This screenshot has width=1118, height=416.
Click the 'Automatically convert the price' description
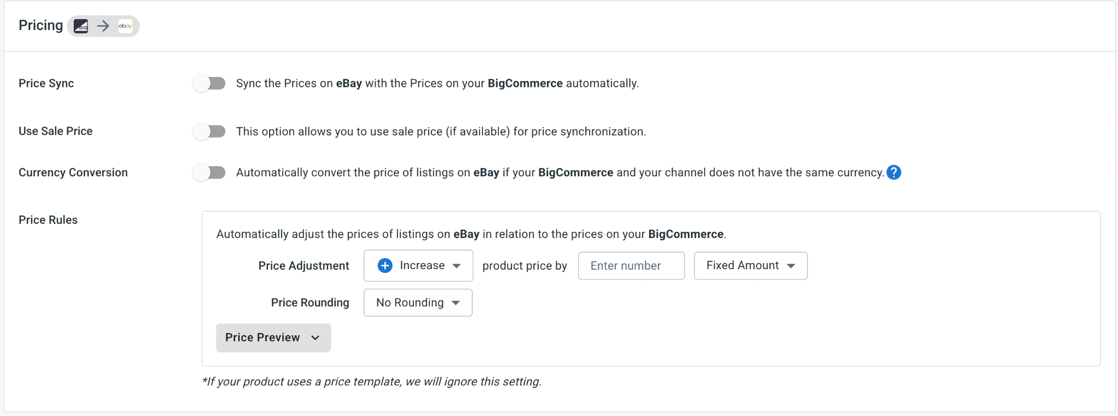[560, 173]
